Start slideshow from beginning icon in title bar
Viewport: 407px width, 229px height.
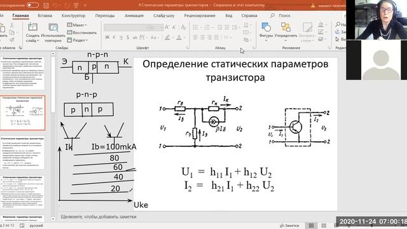76,5
